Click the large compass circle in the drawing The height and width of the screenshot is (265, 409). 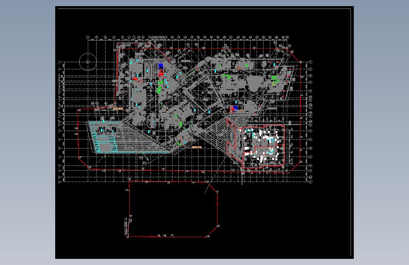(x=88, y=62)
